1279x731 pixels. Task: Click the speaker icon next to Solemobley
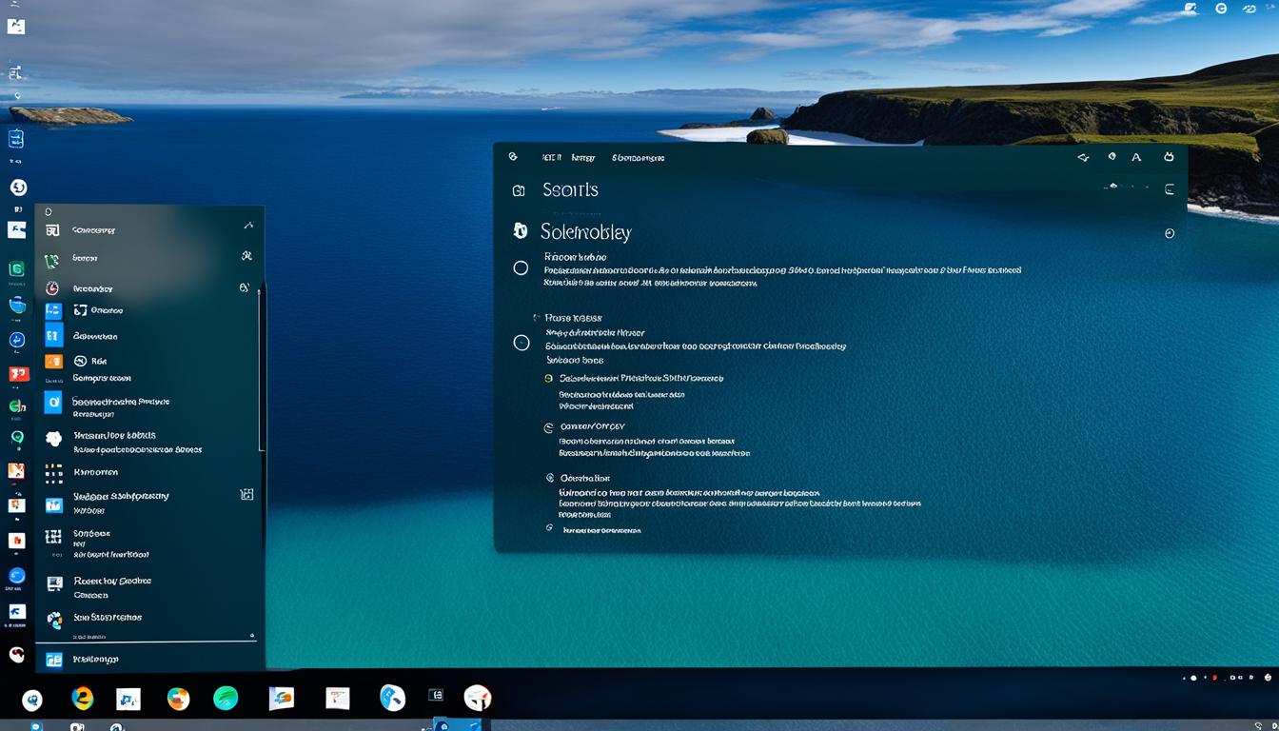coord(520,231)
